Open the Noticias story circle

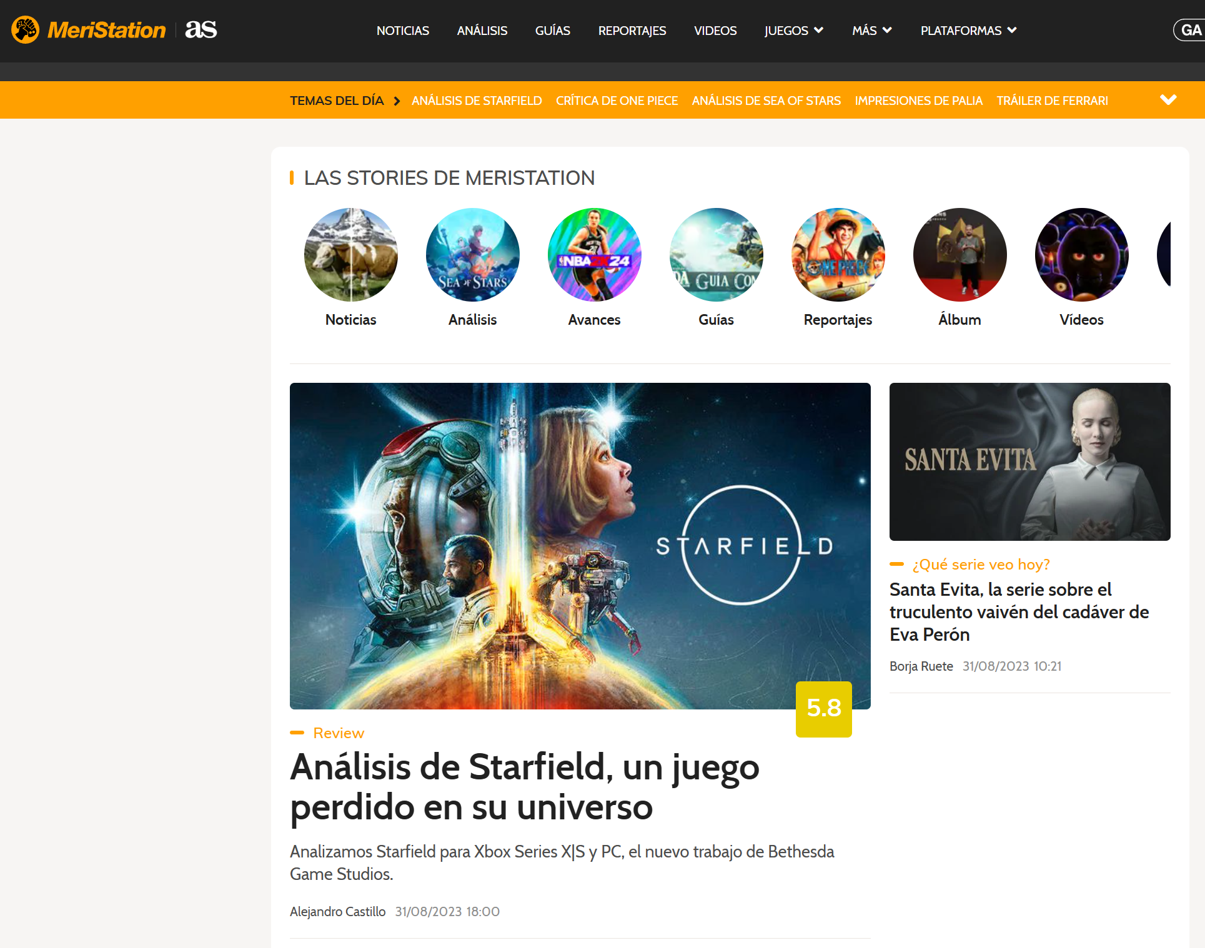point(351,255)
